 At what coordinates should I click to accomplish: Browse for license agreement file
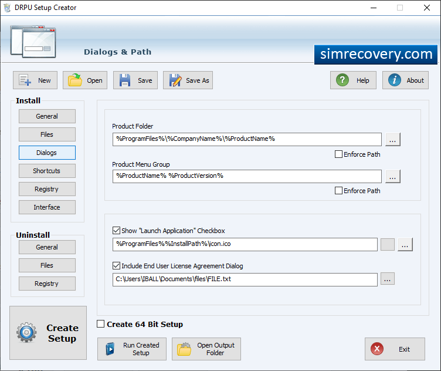[x=387, y=279]
